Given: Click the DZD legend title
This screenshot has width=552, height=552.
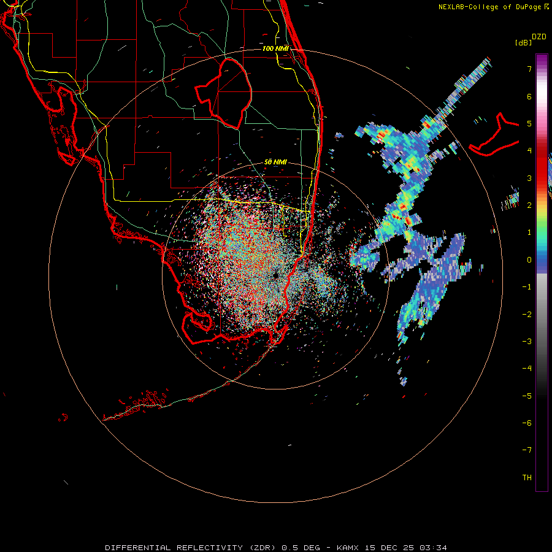Looking at the screenshot, I should pos(539,37).
